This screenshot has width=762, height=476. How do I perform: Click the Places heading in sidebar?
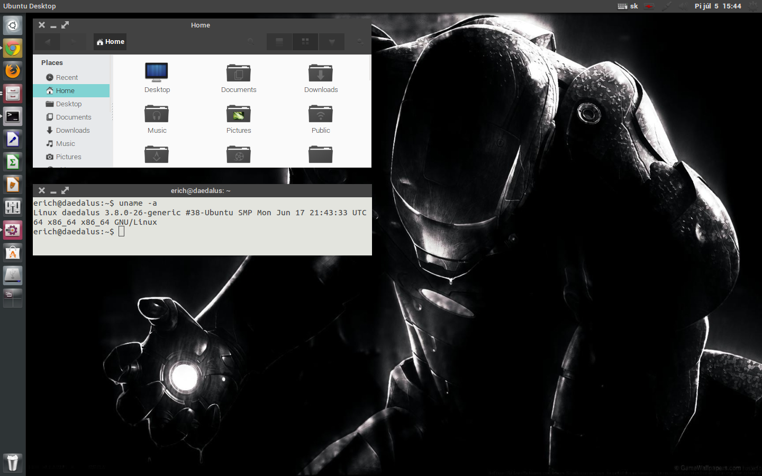click(52, 62)
